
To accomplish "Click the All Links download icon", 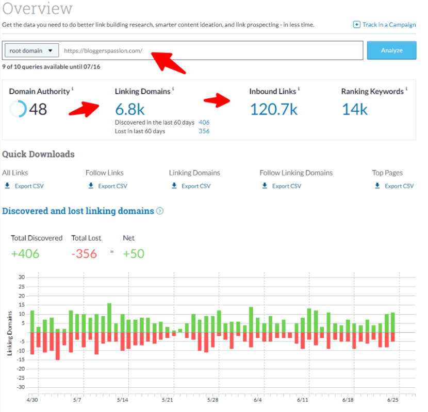I will tap(7, 186).
